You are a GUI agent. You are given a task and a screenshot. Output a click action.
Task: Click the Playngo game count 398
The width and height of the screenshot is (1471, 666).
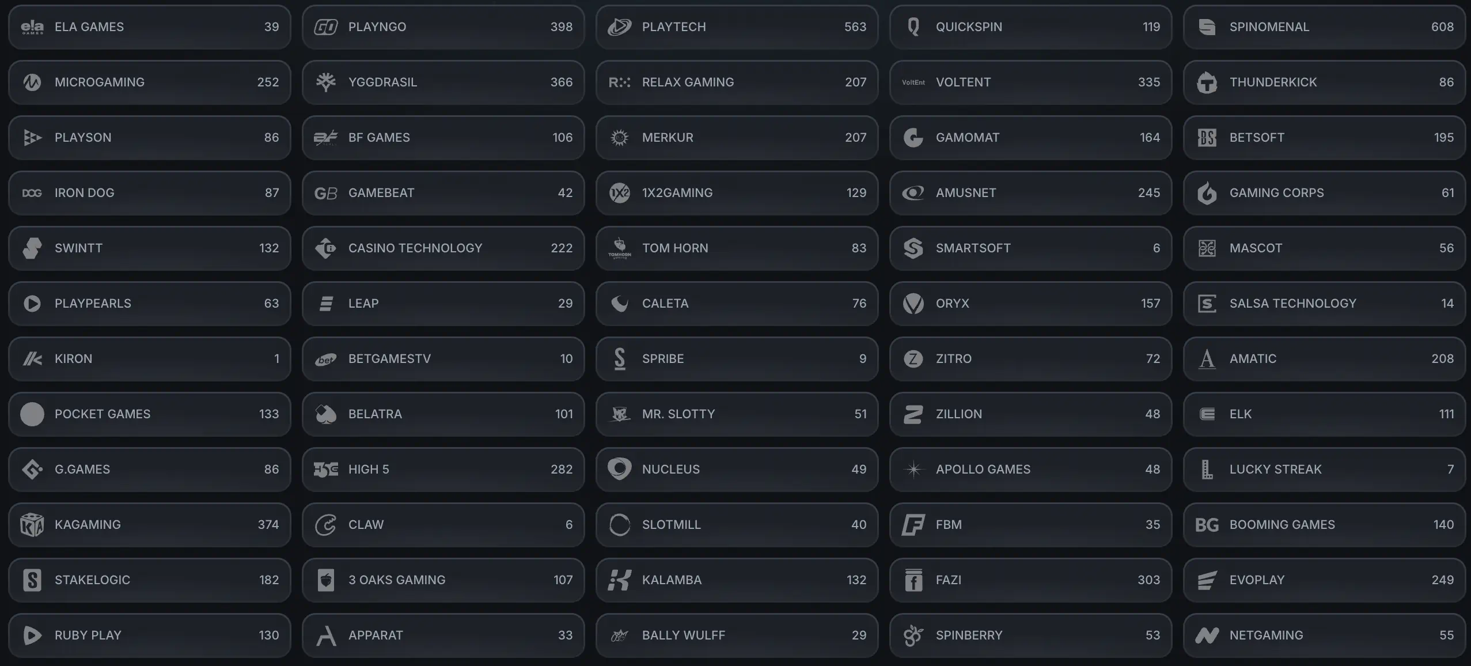[x=561, y=27]
